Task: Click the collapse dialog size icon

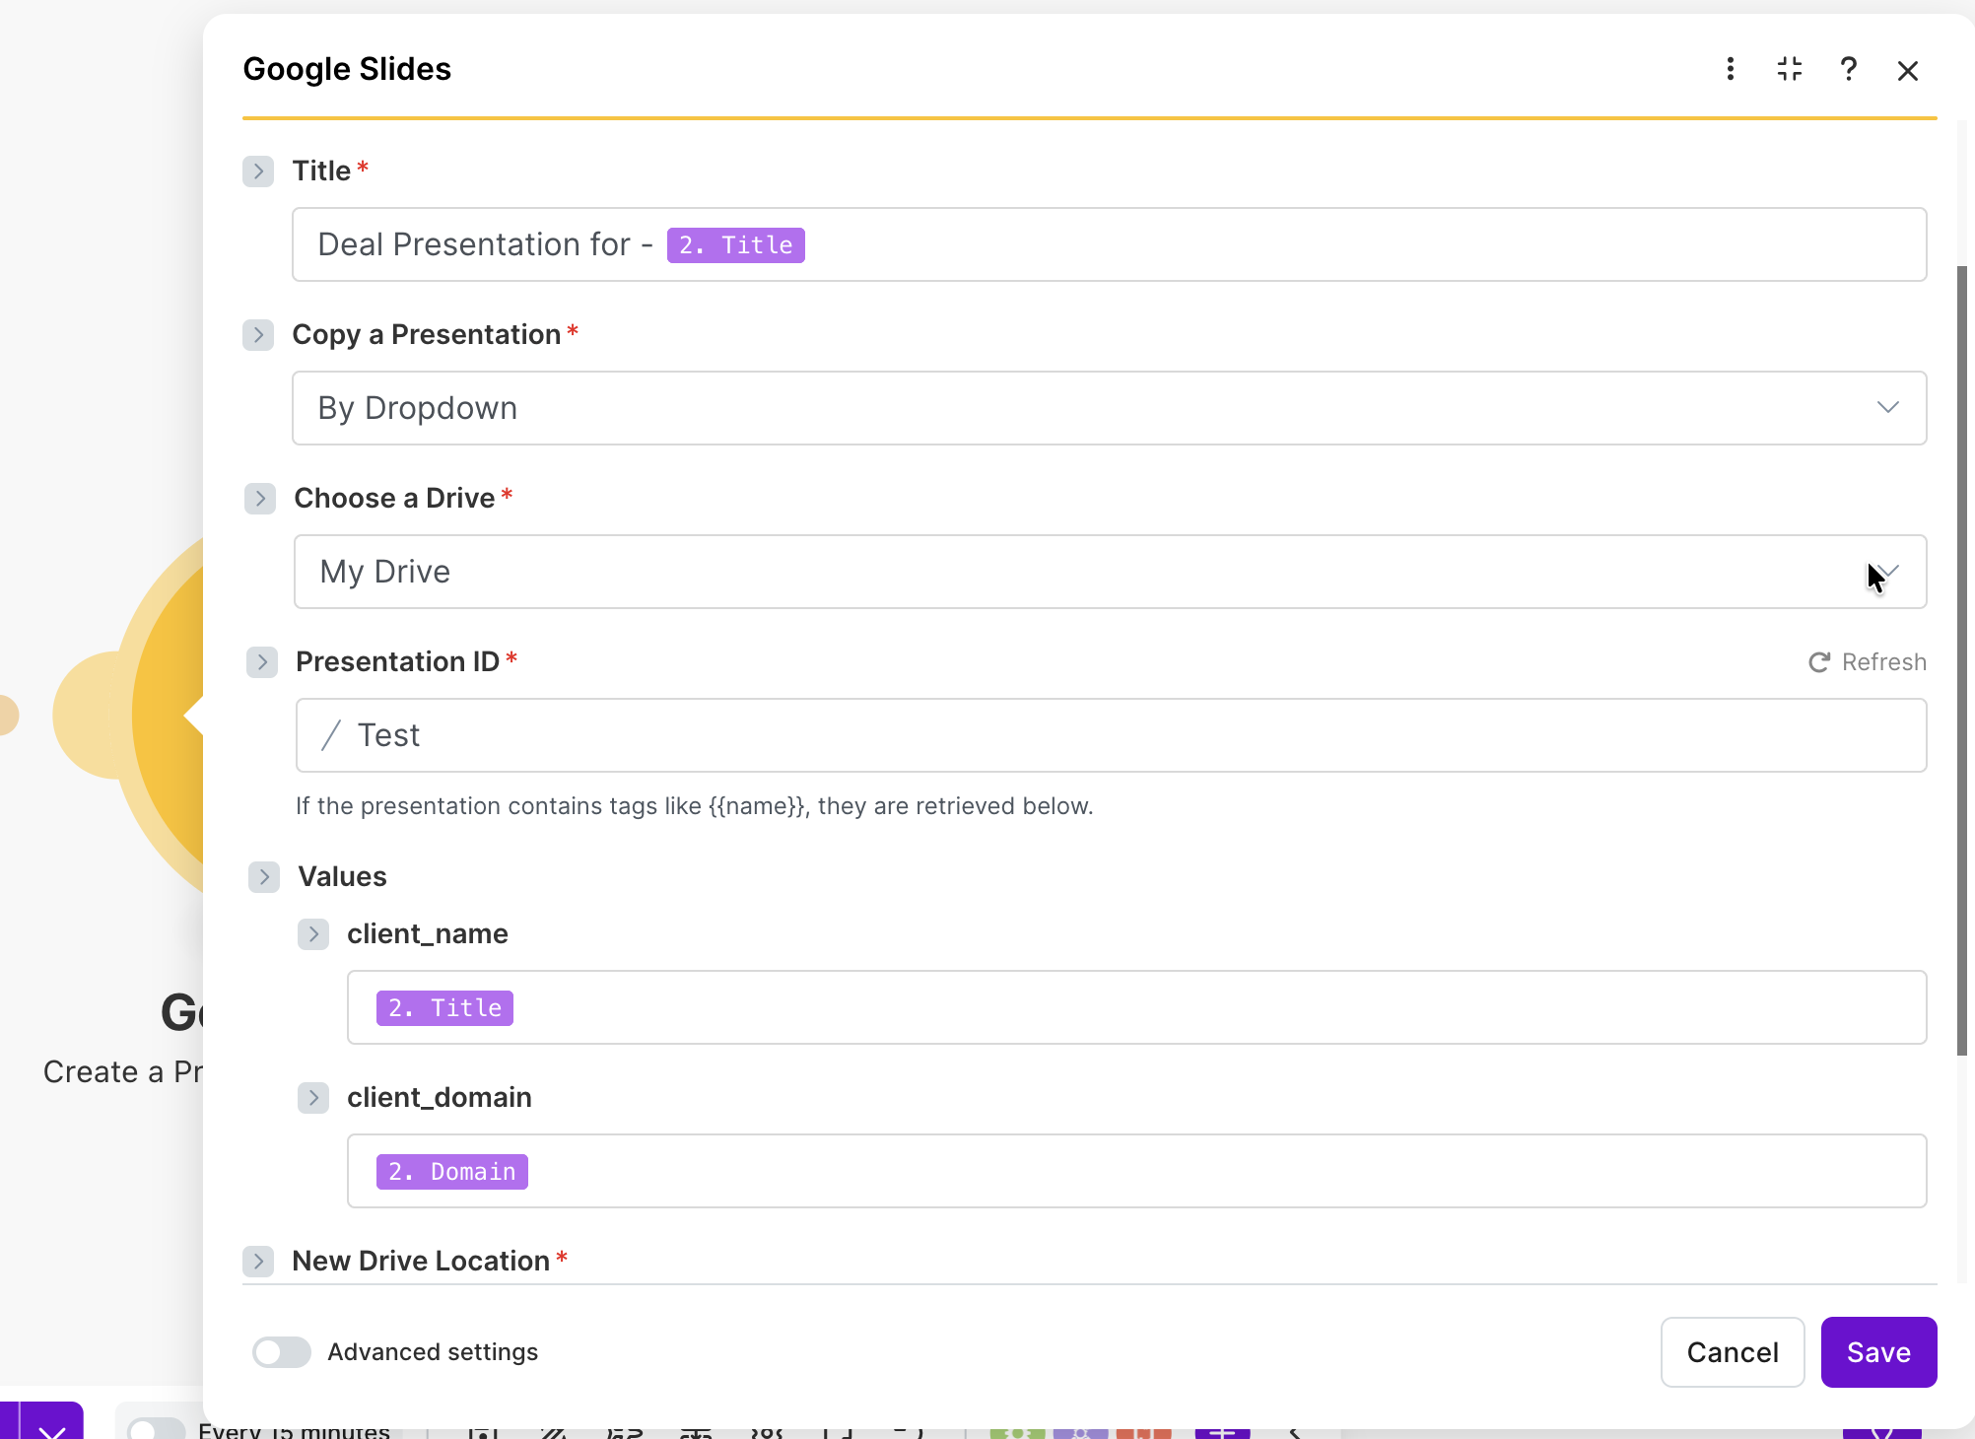Action: pos(1790,69)
